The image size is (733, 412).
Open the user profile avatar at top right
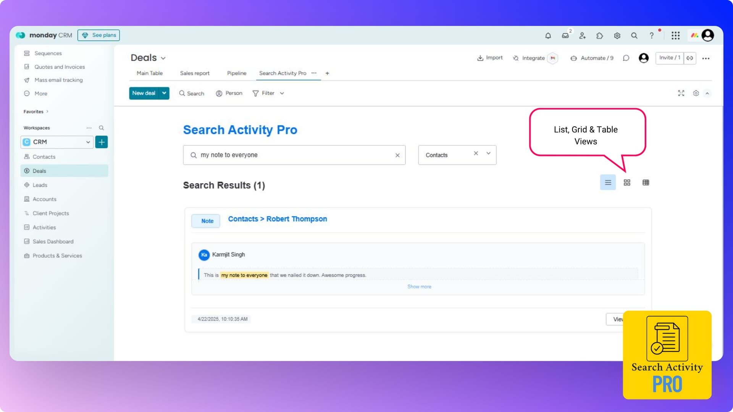(x=708, y=35)
